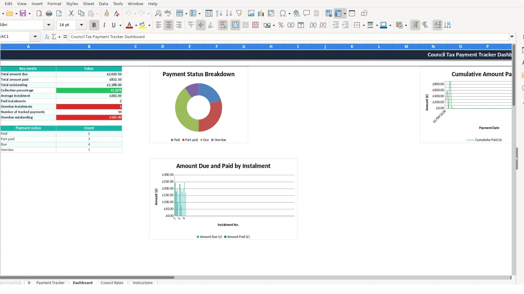Open the Freeze Rows and Columns dropdown arrow
524x294 pixels.
(x=345, y=14)
